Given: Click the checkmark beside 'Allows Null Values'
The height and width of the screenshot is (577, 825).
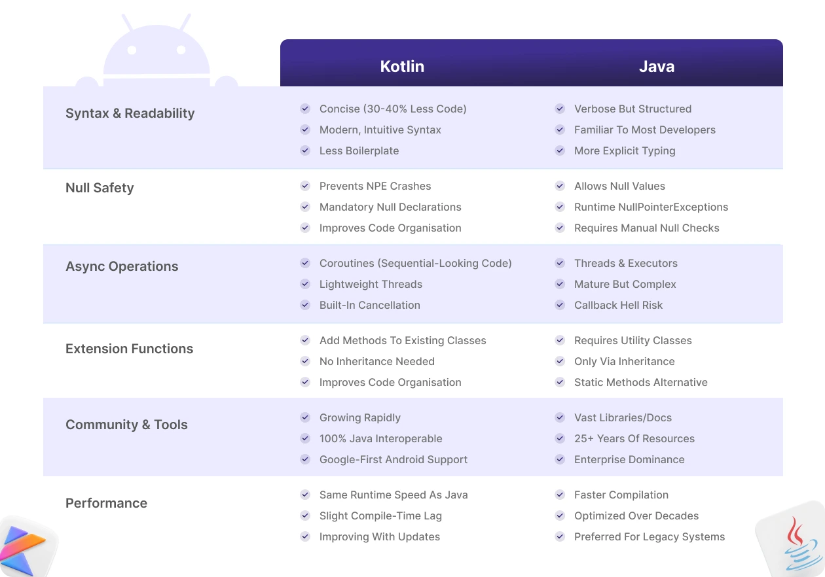Looking at the screenshot, I should pyautogui.click(x=560, y=186).
